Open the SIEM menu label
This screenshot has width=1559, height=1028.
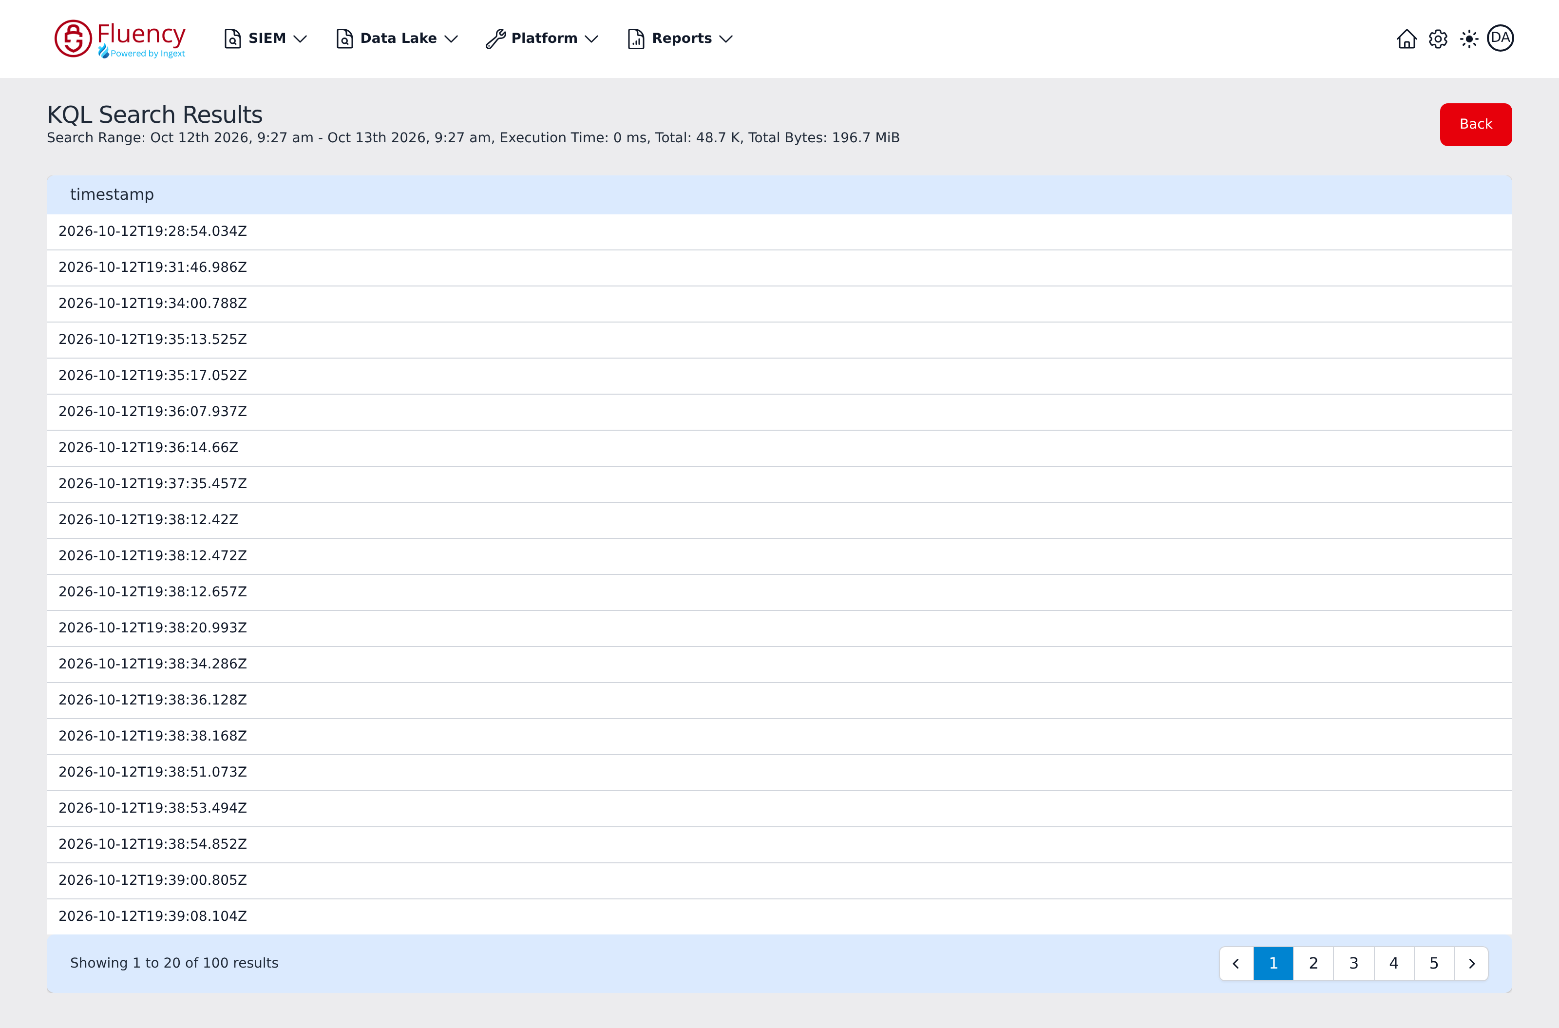coord(267,38)
